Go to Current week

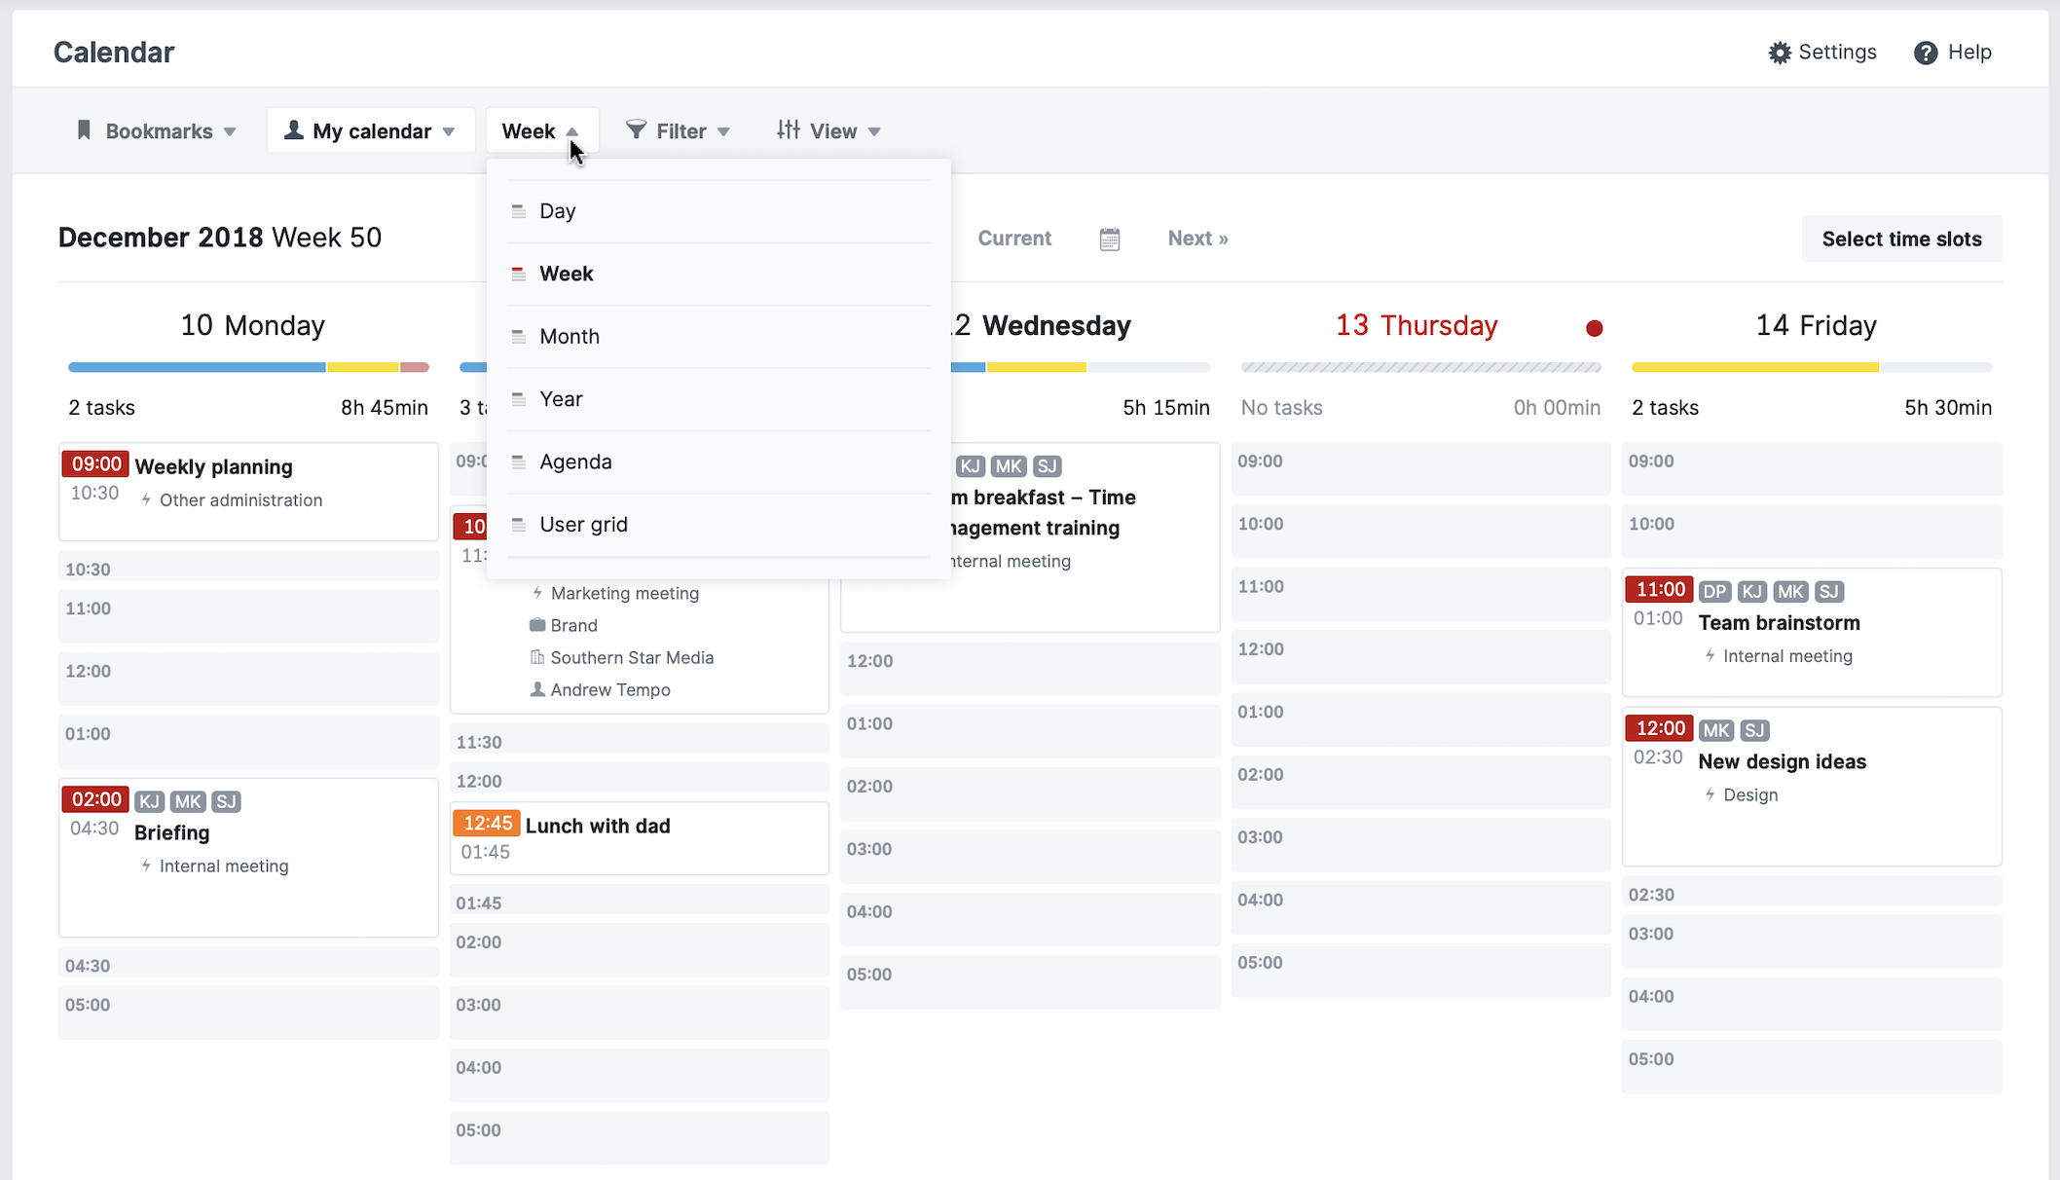[x=1014, y=239]
